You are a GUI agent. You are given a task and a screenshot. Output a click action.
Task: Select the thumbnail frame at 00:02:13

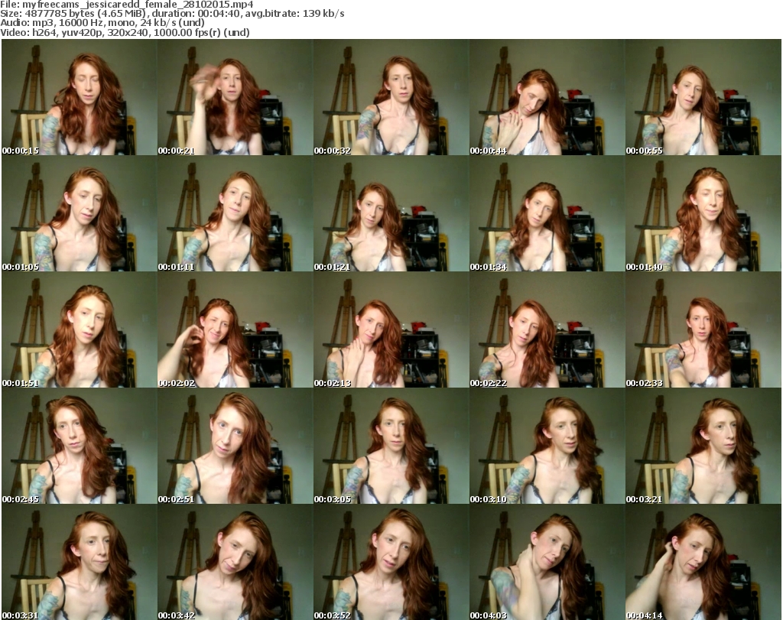tap(391, 330)
